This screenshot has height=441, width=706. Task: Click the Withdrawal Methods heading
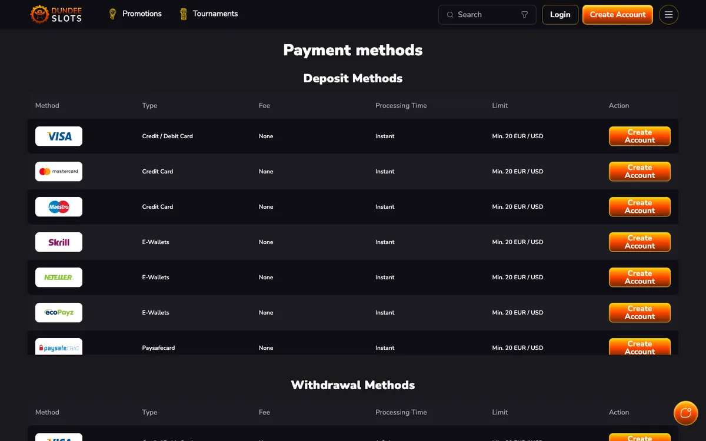353,385
